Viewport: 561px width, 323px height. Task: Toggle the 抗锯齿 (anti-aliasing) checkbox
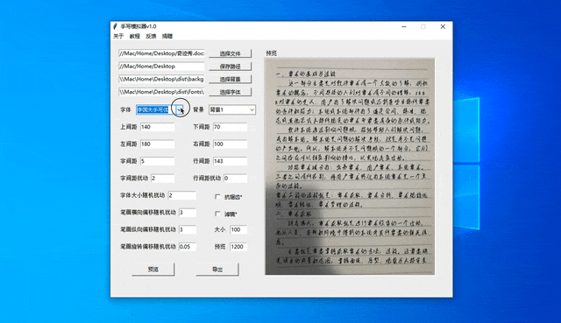(217, 197)
